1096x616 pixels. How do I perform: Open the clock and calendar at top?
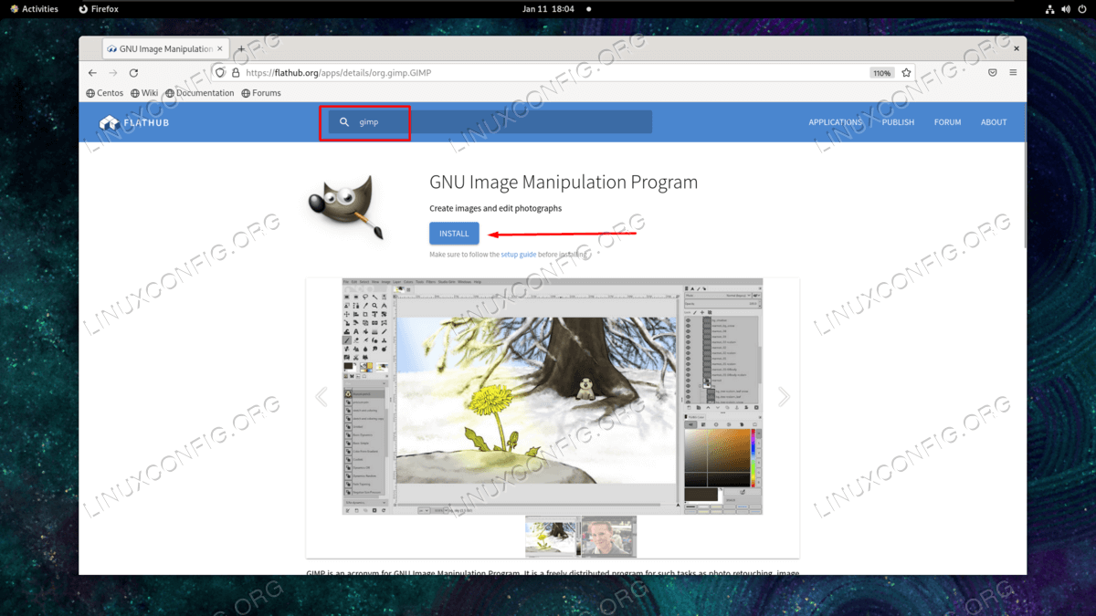pyautogui.click(x=548, y=9)
